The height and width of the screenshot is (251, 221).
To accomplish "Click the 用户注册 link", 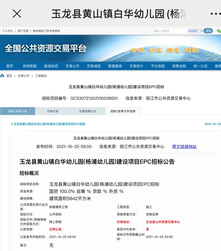I will (x=23, y=31).
